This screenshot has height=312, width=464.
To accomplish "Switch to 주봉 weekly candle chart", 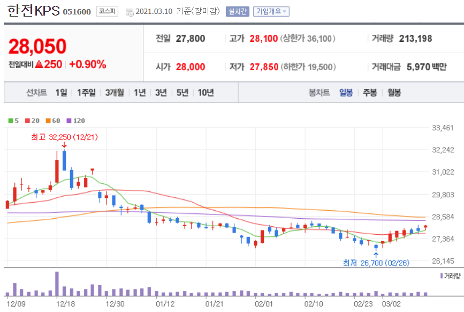I will pyautogui.click(x=370, y=93).
